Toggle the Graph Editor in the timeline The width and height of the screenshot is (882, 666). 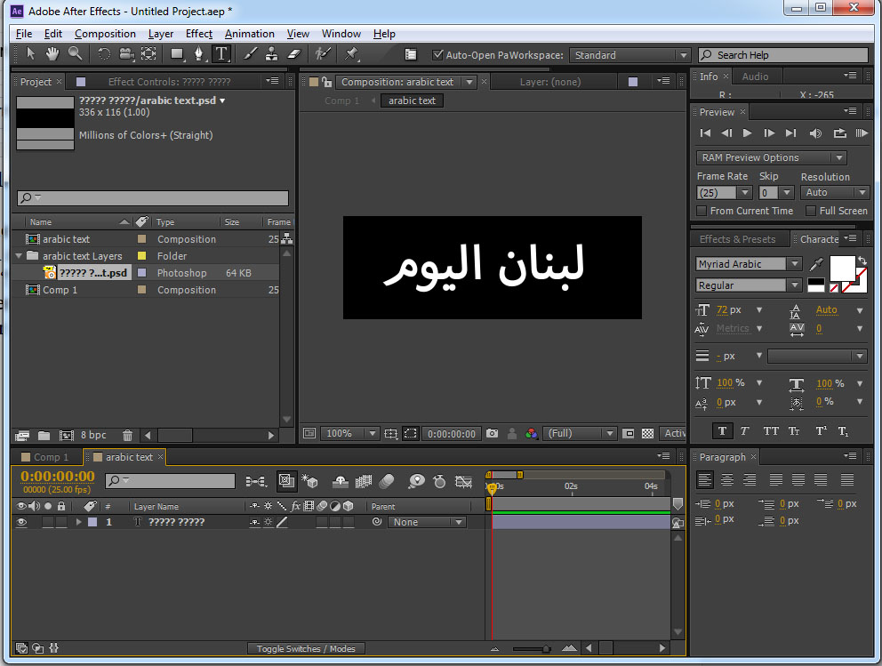463,481
